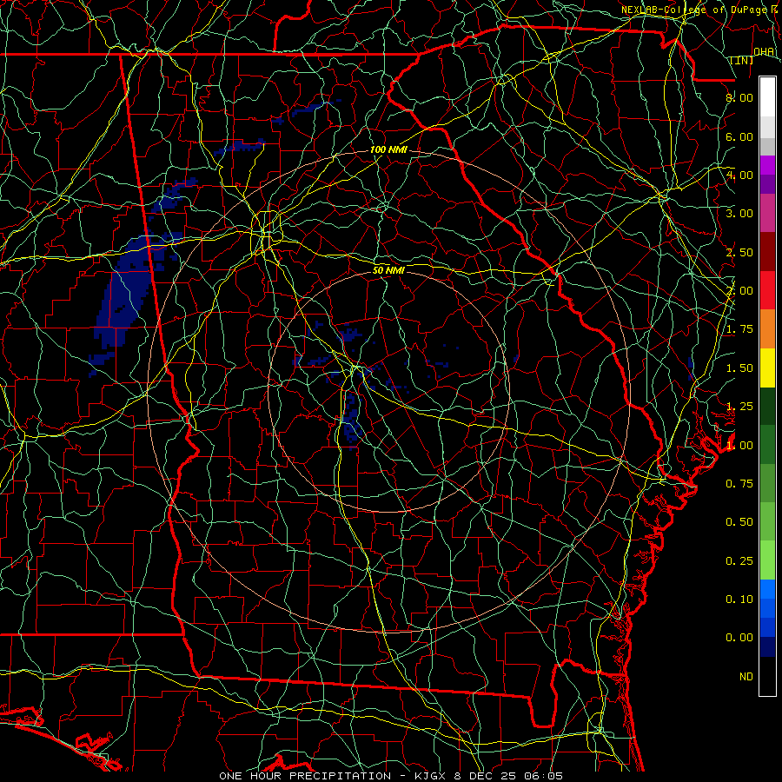Click the OHA product label
This screenshot has height=782, width=782.
point(764,51)
